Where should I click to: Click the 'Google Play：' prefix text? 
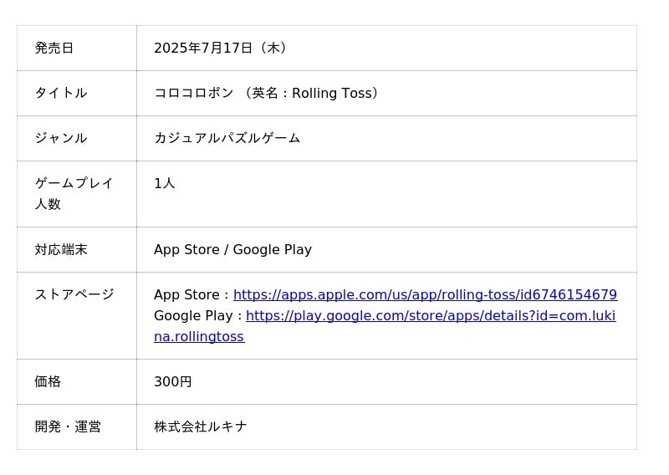coord(199,316)
